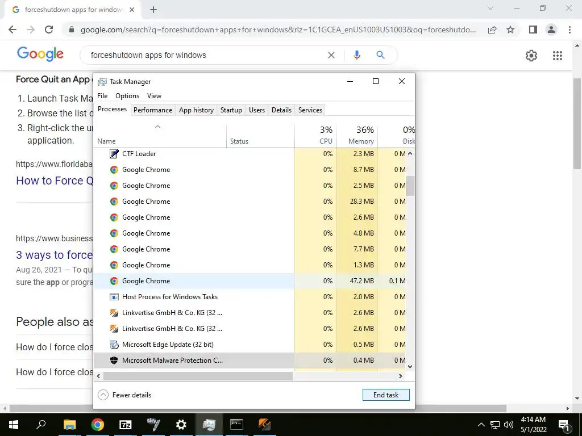
Task: Switch to the Performance tab
Action: 153,110
